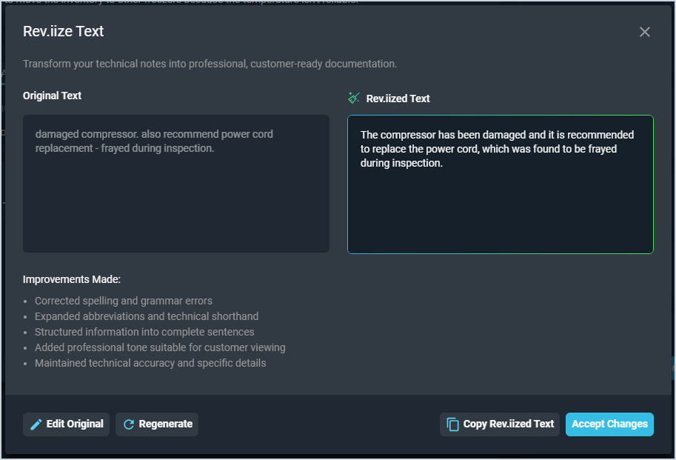Select the Structured information into complete sentences bullet
This screenshot has width=676, height=460.
click(144, 332)
